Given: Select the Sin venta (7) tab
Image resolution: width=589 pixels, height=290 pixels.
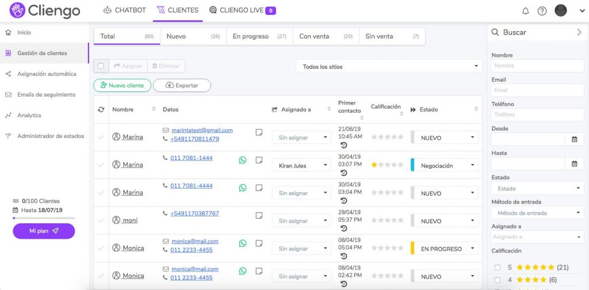Looking at the screenshot, I should click(x=392, y=36).
